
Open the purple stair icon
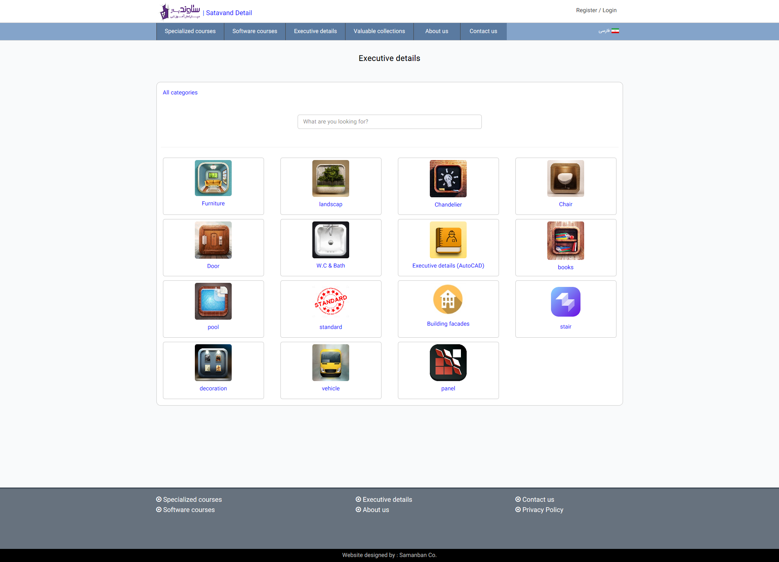(x=566, y=302)
